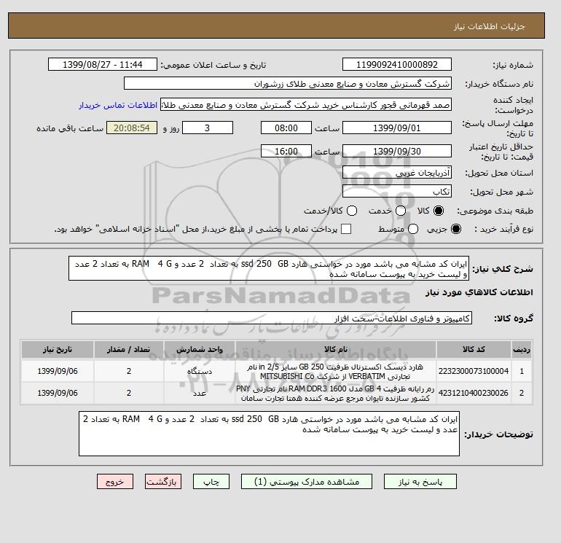Click the پاسخ به نیاز button
Image resolution: width=561 pixels, height=543 pixels.
[420, 482]
